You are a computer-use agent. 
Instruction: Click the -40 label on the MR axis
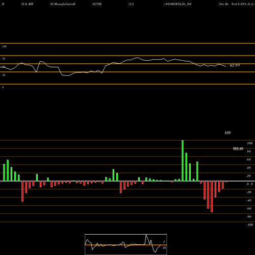[249, 200]
